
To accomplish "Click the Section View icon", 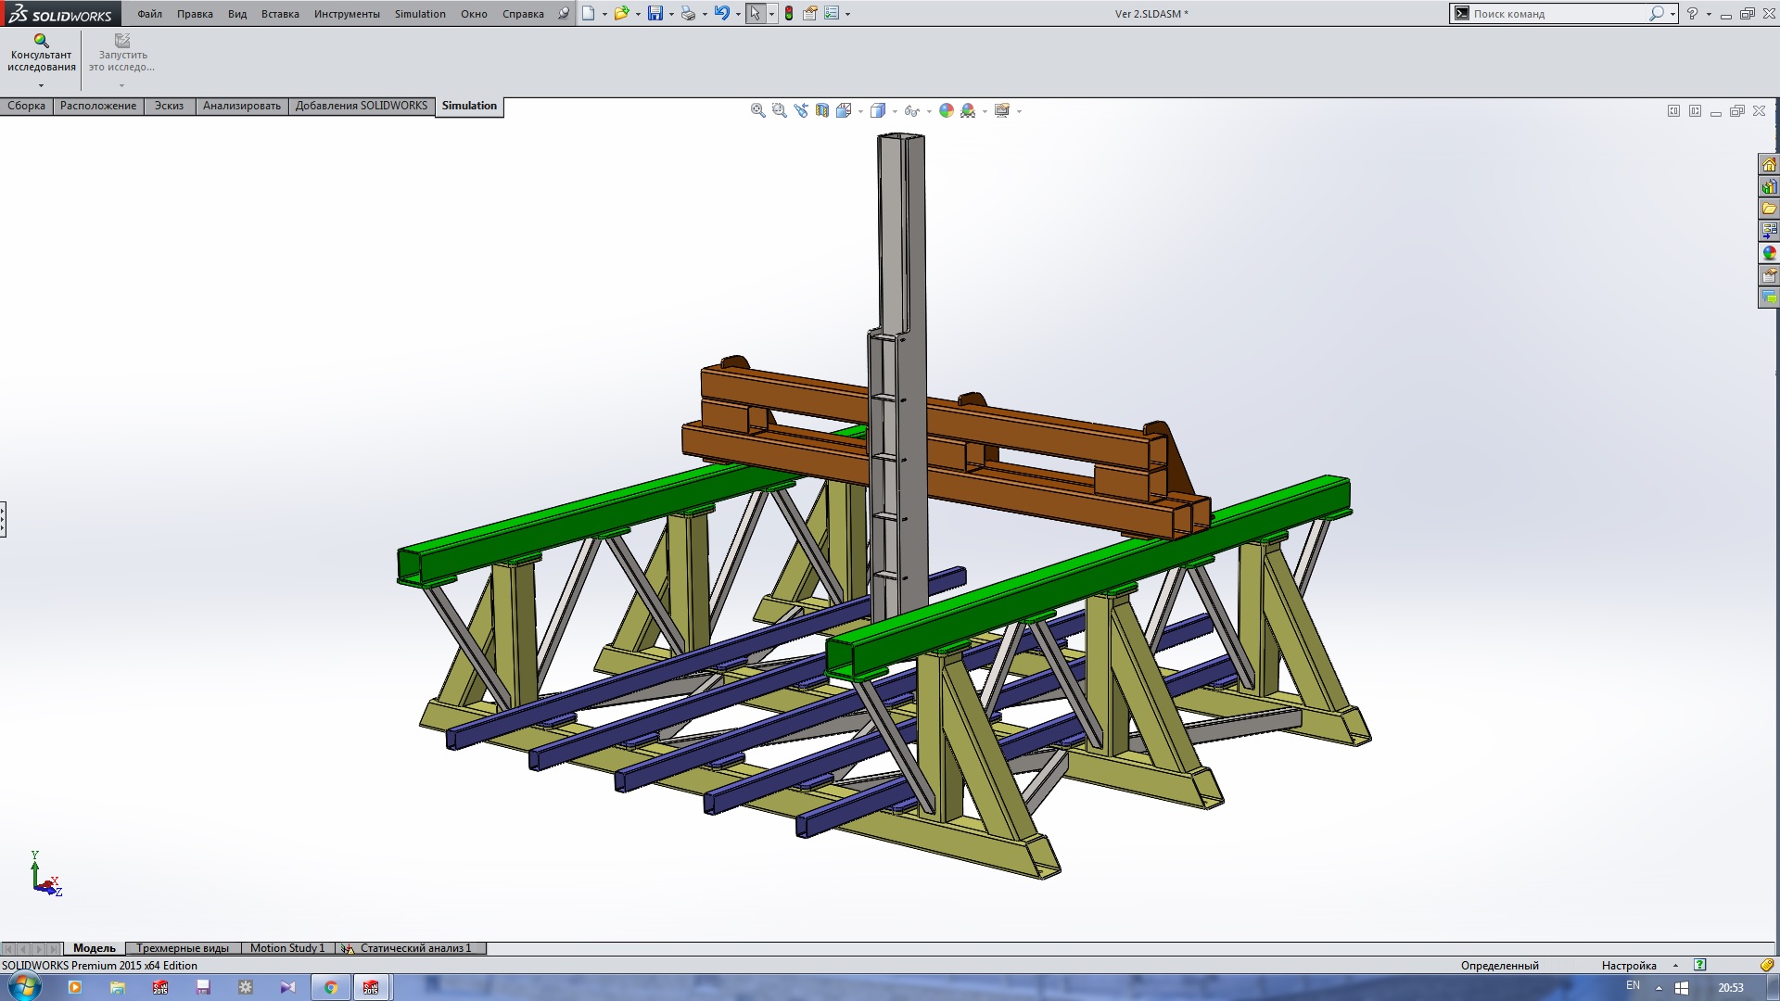I will [822, 110].
